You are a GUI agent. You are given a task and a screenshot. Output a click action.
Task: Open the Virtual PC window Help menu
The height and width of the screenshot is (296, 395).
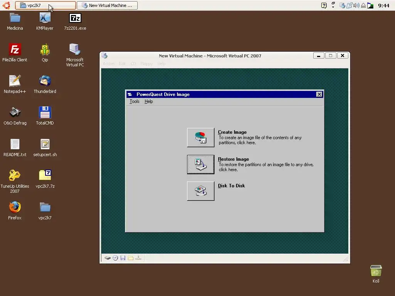pyautogui.click(x=162, y=64)
